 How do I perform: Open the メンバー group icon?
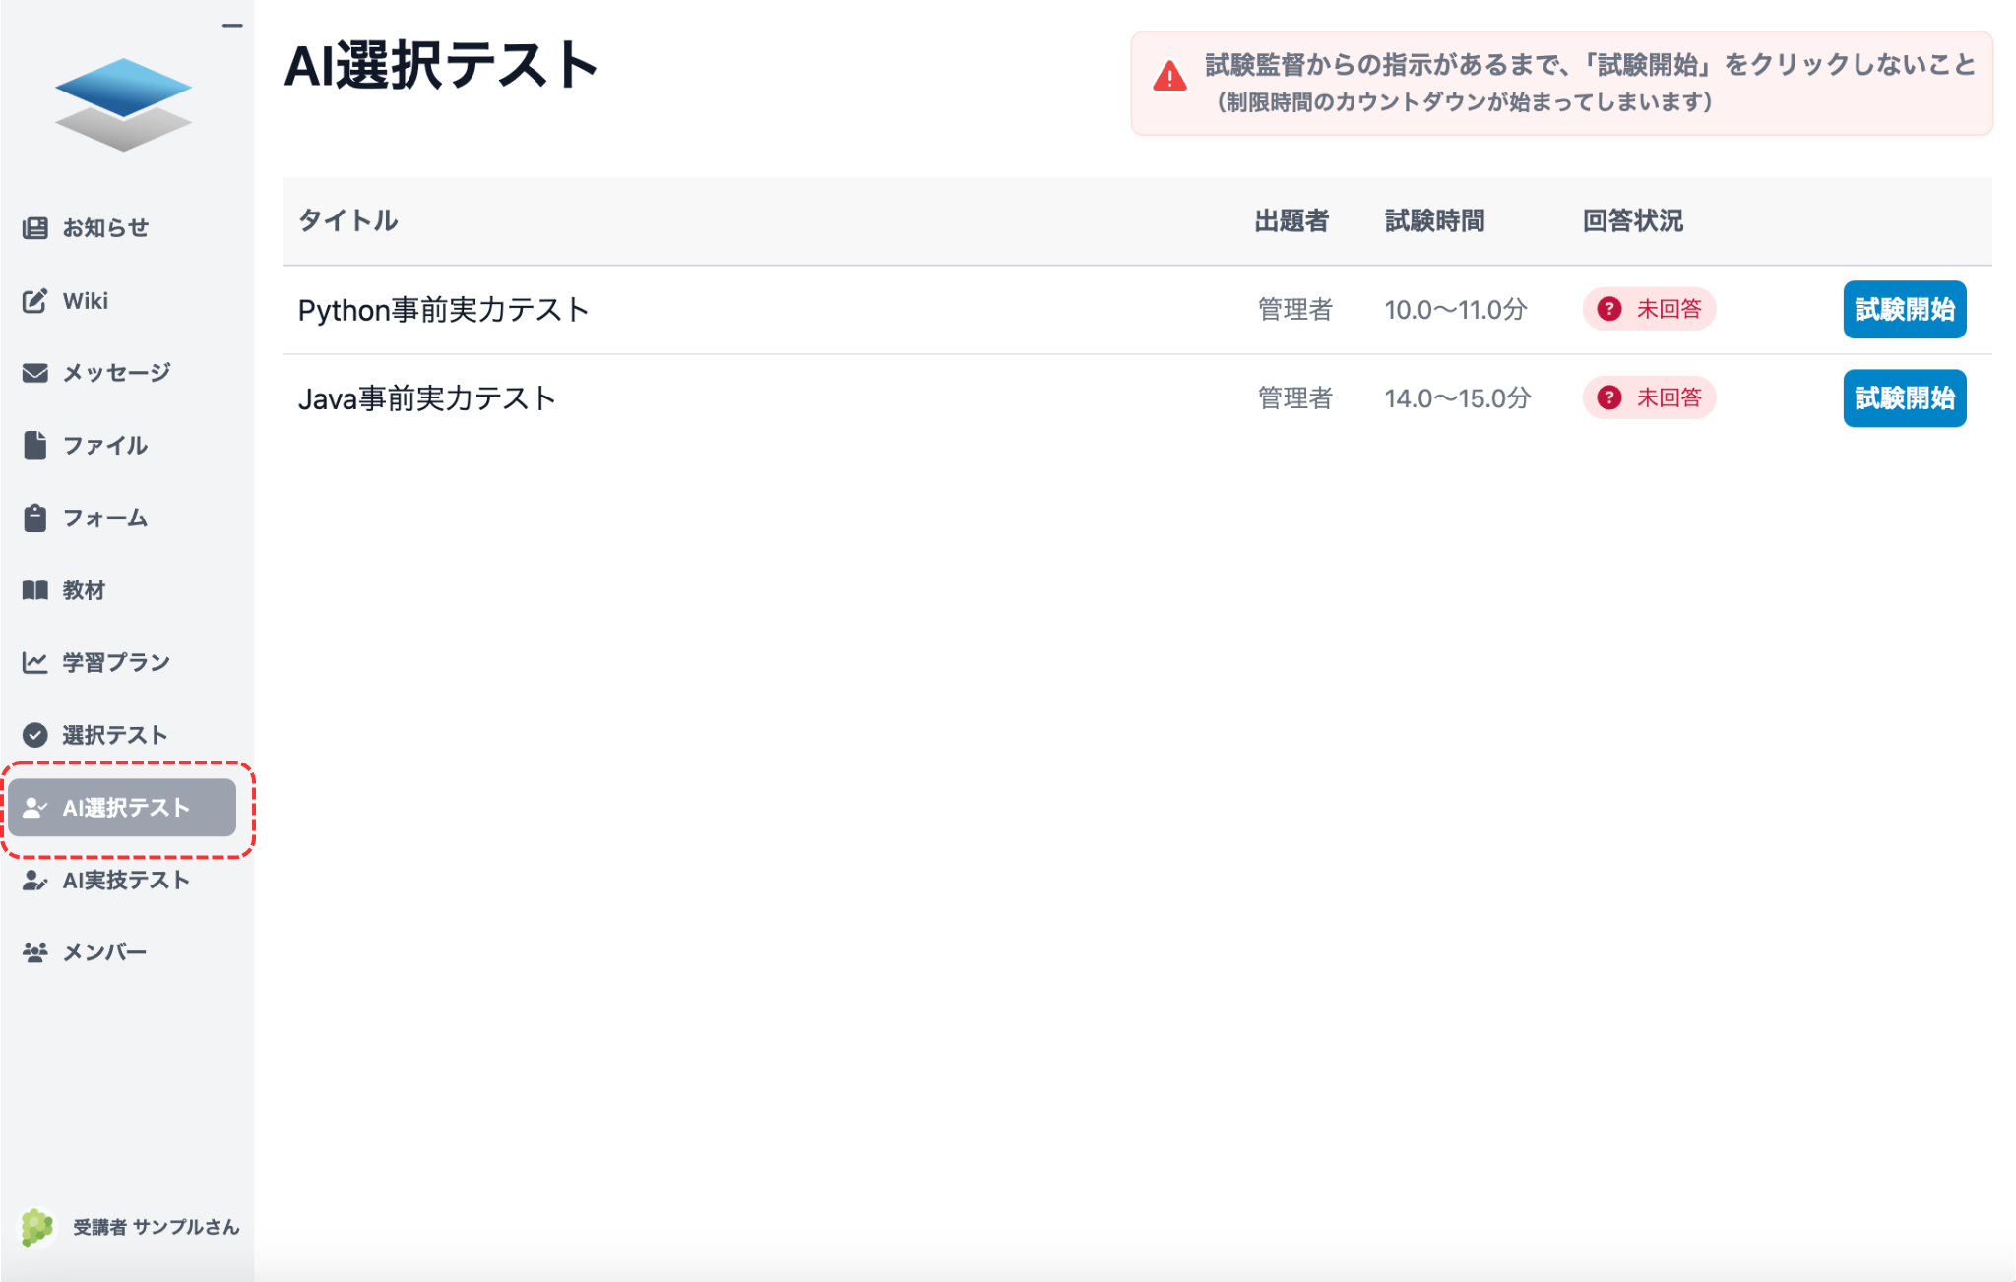[34, 951]
